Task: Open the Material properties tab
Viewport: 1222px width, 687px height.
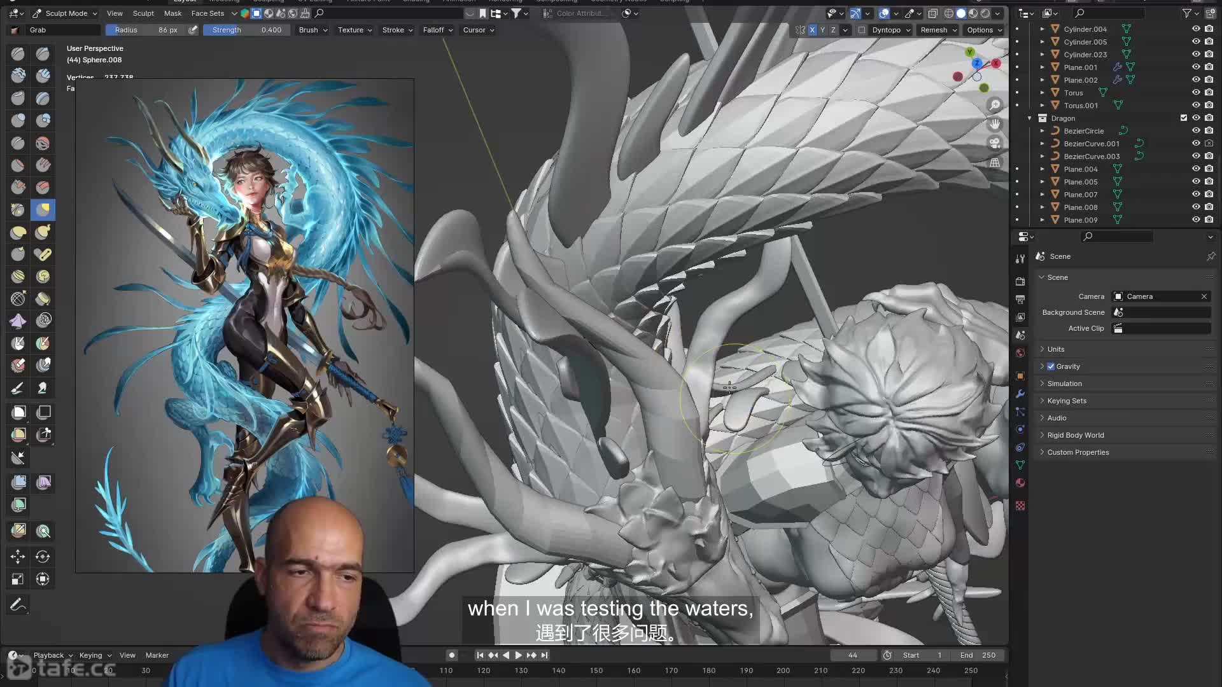Action: (x=1020, y=483)
